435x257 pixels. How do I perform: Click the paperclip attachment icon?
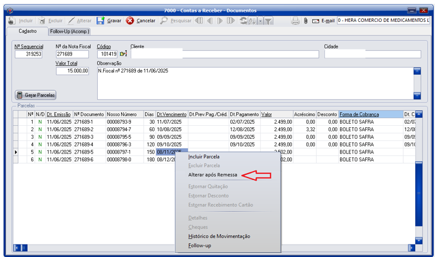click(x=306, y=21)
